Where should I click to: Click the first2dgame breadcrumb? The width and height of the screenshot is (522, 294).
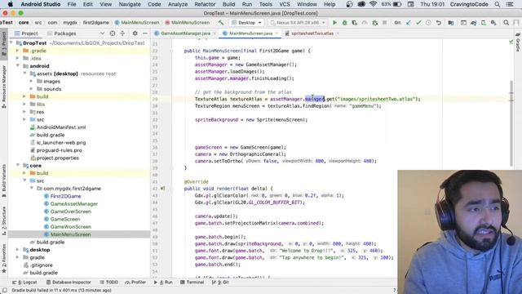[x=96, y=23]
